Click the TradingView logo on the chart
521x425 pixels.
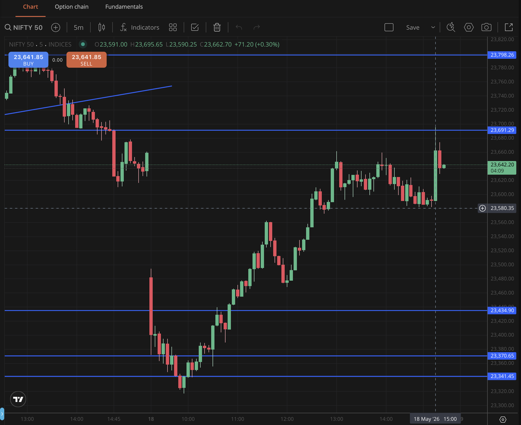(x=18, y=399)
